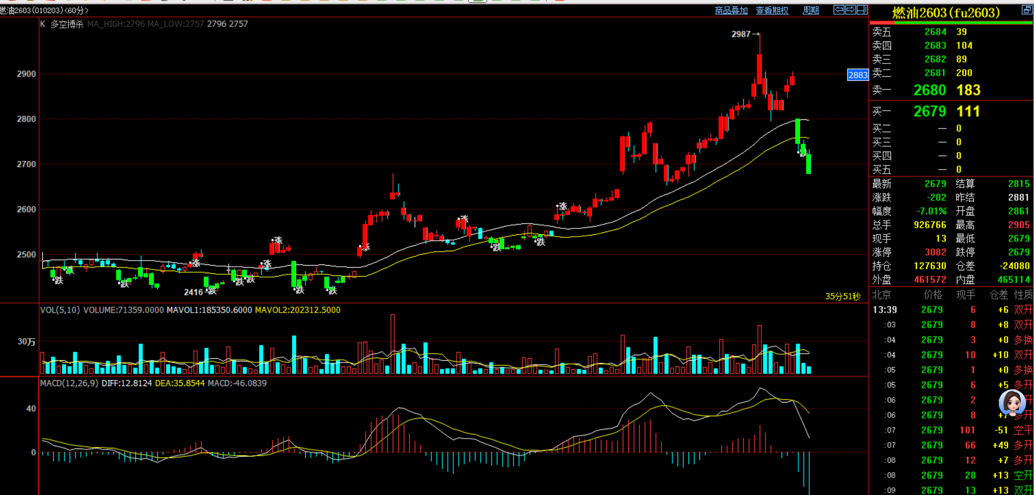Click the DIFF:12.8124 value

(127, 383)
